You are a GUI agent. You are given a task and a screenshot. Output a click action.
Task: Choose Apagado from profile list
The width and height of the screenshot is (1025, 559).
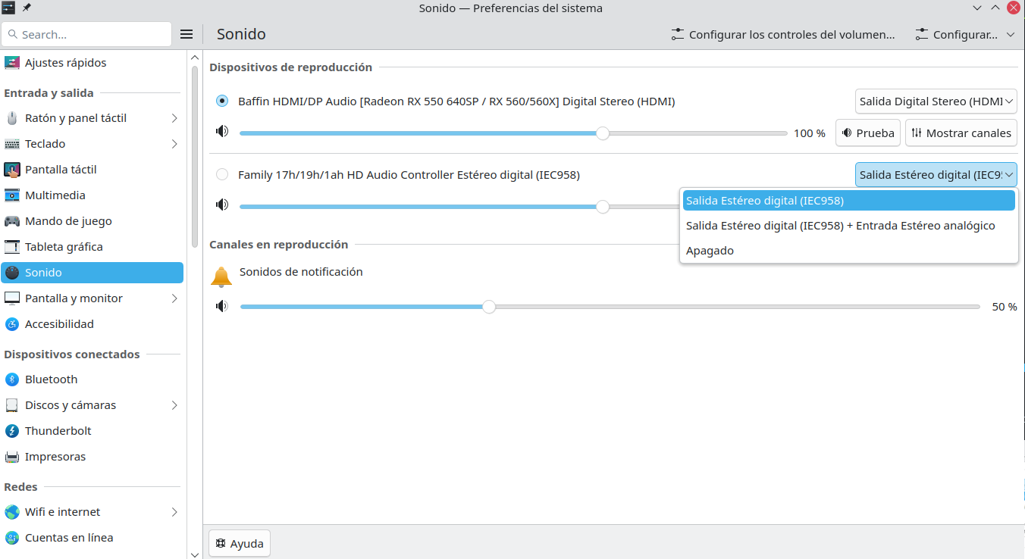pos(710,251)
